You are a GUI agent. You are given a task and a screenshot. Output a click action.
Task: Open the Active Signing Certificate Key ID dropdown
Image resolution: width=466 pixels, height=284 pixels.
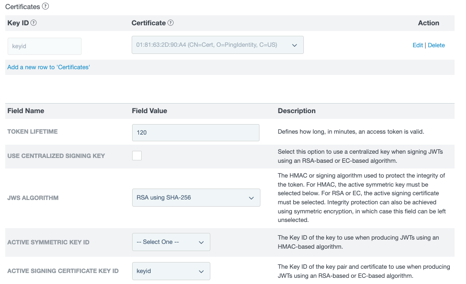(171, 271)
